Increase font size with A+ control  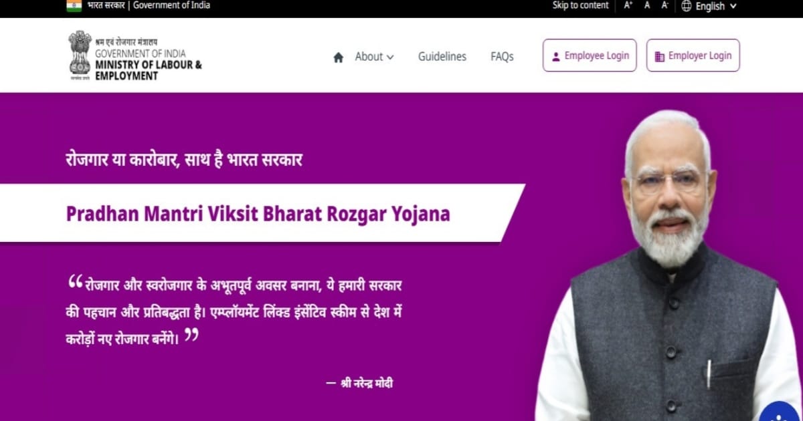[628, 5]
